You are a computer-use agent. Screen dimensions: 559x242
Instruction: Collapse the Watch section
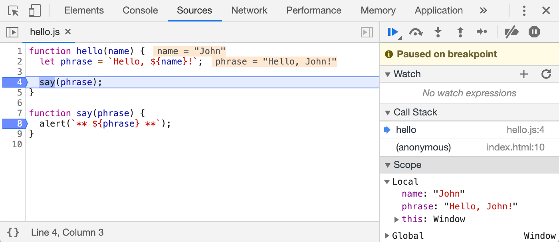(387, 74)
